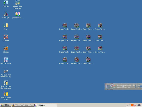Click the orange system tray icon
The image size is (142, 107).
coord(132,105)
